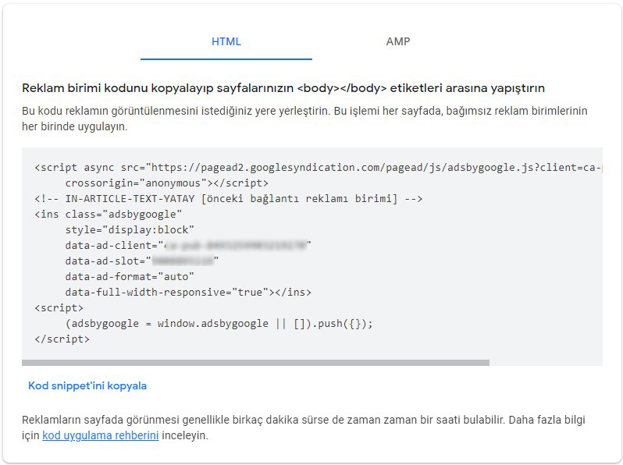The height and width of the screenshot is (465, 623).
Task: Click the adsbygoogle push code line
Action: pyautogui.click(x=219, y=324)
